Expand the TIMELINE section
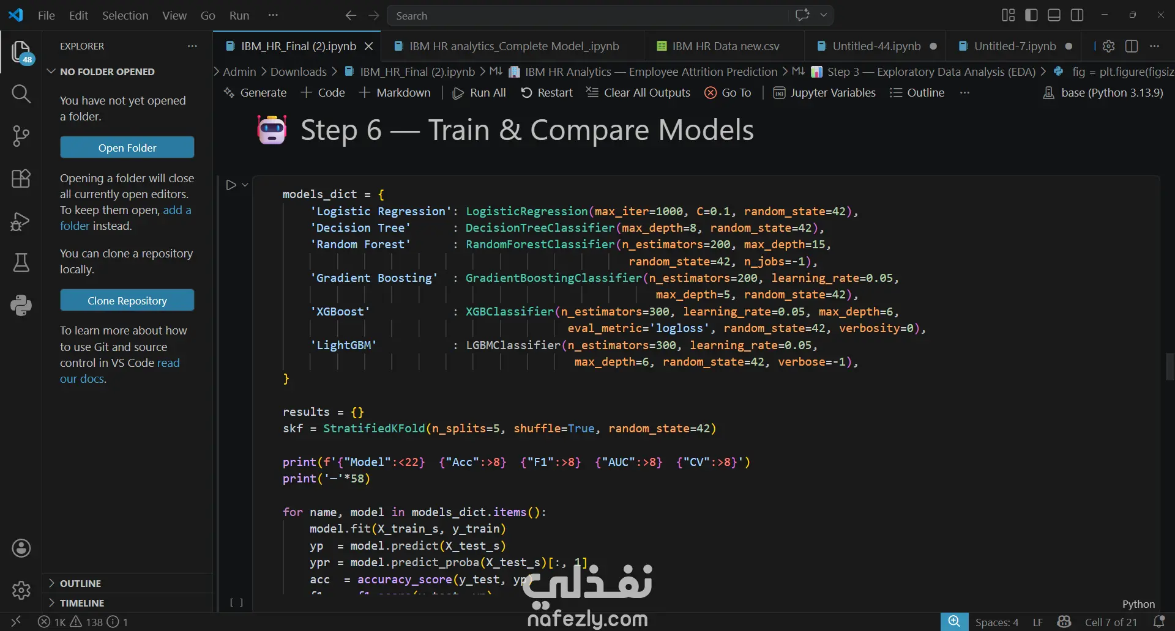 coord(127,603)
